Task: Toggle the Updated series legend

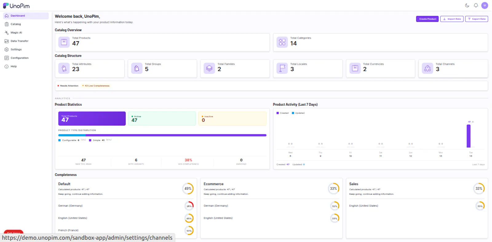Action: pyautogui.click(x=298, y=113)
